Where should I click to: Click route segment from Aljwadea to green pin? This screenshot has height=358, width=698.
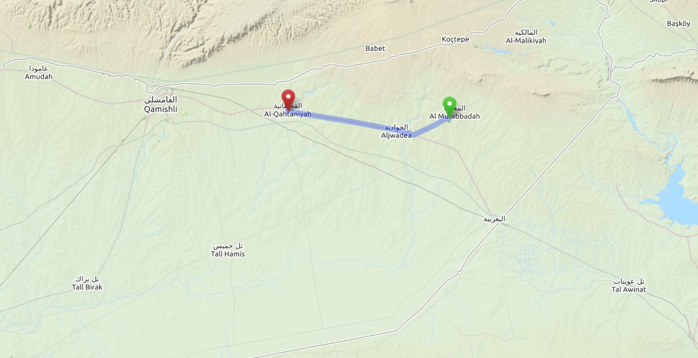click(x=431, y=126)
